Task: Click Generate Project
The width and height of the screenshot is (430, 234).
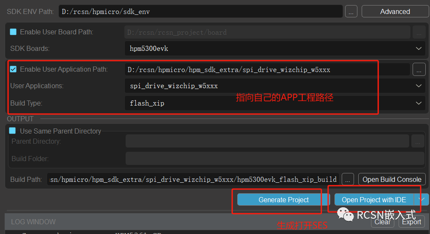Action: point(284,200)
